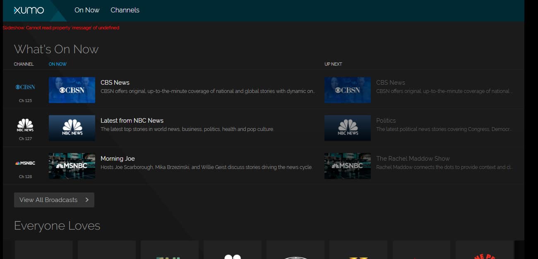Click the 'Morning Joe' title
The image size is (538, 259).
118,159
